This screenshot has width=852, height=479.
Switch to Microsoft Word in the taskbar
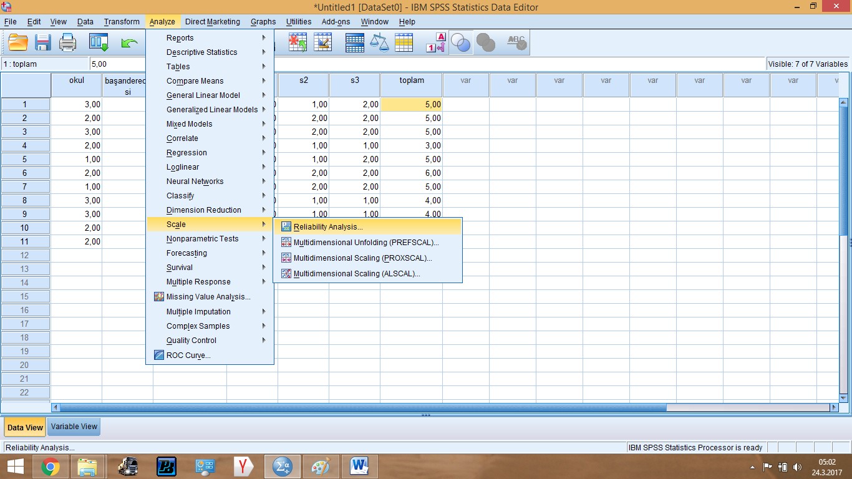point(360,467)
